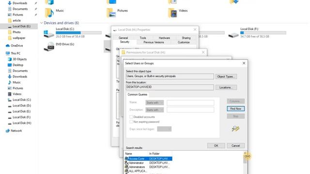This screenshot has width=310, height=174.
Task: Click the object type field
Action: (170, 76)
